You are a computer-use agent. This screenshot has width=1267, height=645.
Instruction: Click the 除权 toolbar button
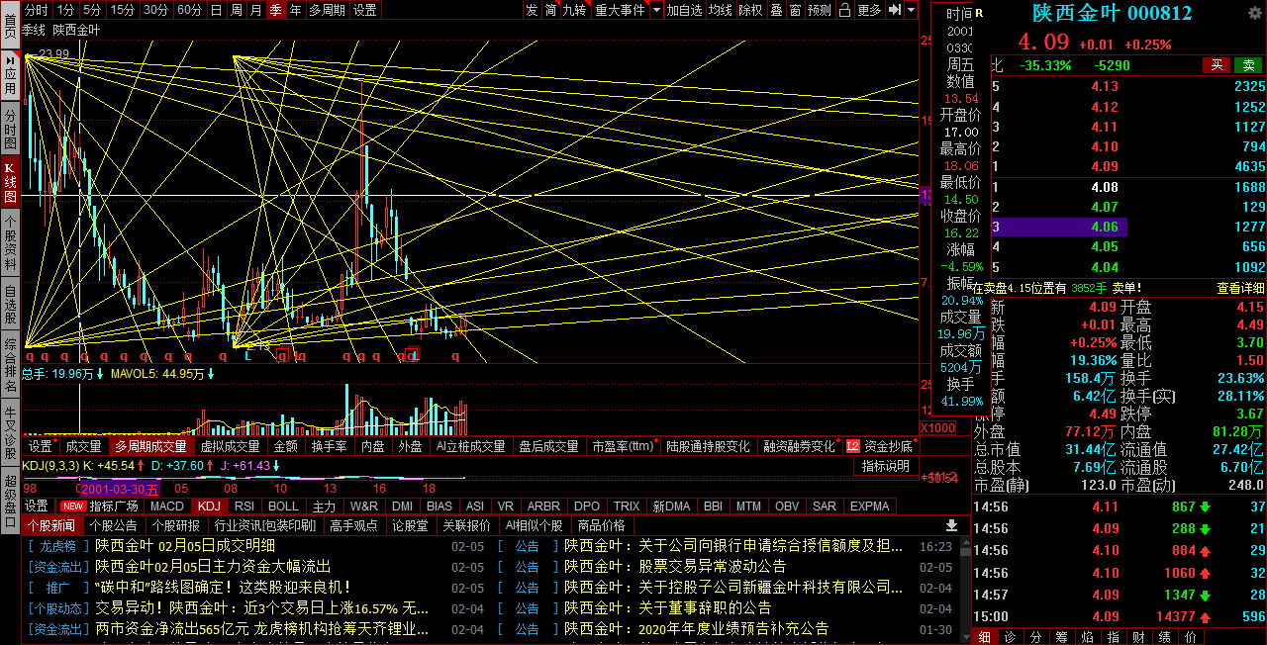[750, 10]
